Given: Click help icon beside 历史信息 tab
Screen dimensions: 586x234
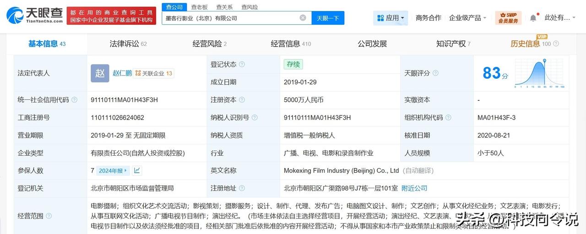Looking at the screenshot, I should pos(556,44).
